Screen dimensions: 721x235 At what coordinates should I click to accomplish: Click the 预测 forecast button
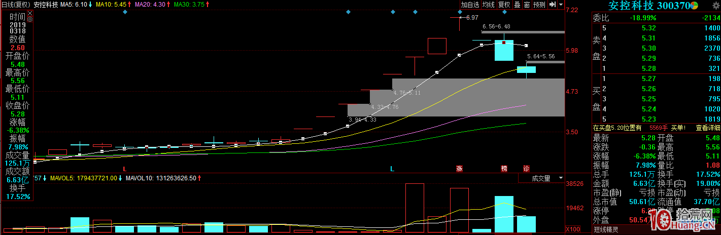click(x=539, y=5)
